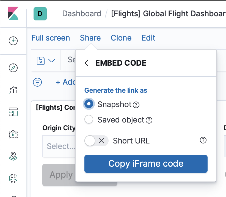226x197 pixels.
Task: Open Discover from the compass icon
Action: 13,68
